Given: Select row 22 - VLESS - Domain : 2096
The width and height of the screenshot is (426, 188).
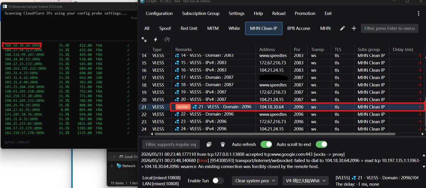Looking at the screenshot, I should click(x=282, y=114).
